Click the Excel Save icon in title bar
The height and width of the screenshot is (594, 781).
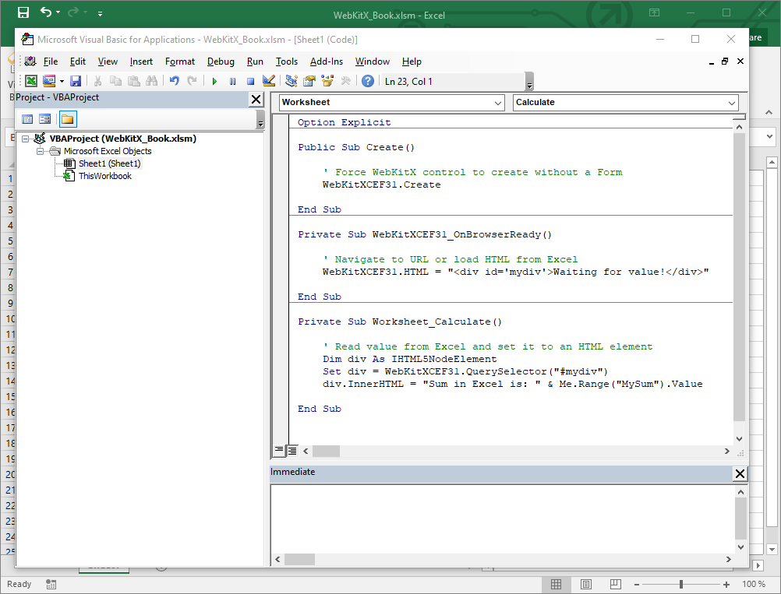point(23,13)
